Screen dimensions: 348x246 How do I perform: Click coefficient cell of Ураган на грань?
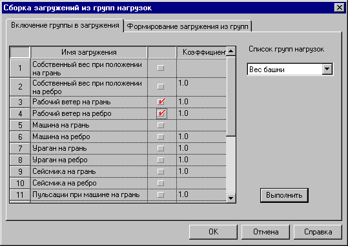201,148
